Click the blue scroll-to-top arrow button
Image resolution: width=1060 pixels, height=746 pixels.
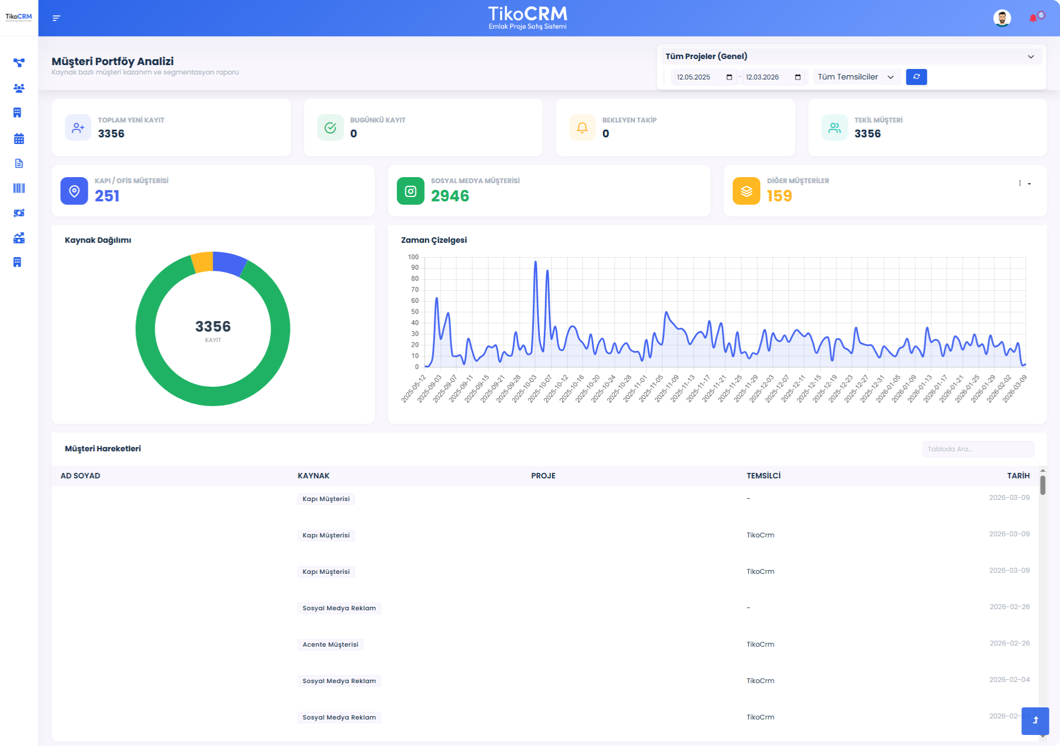1035,720
